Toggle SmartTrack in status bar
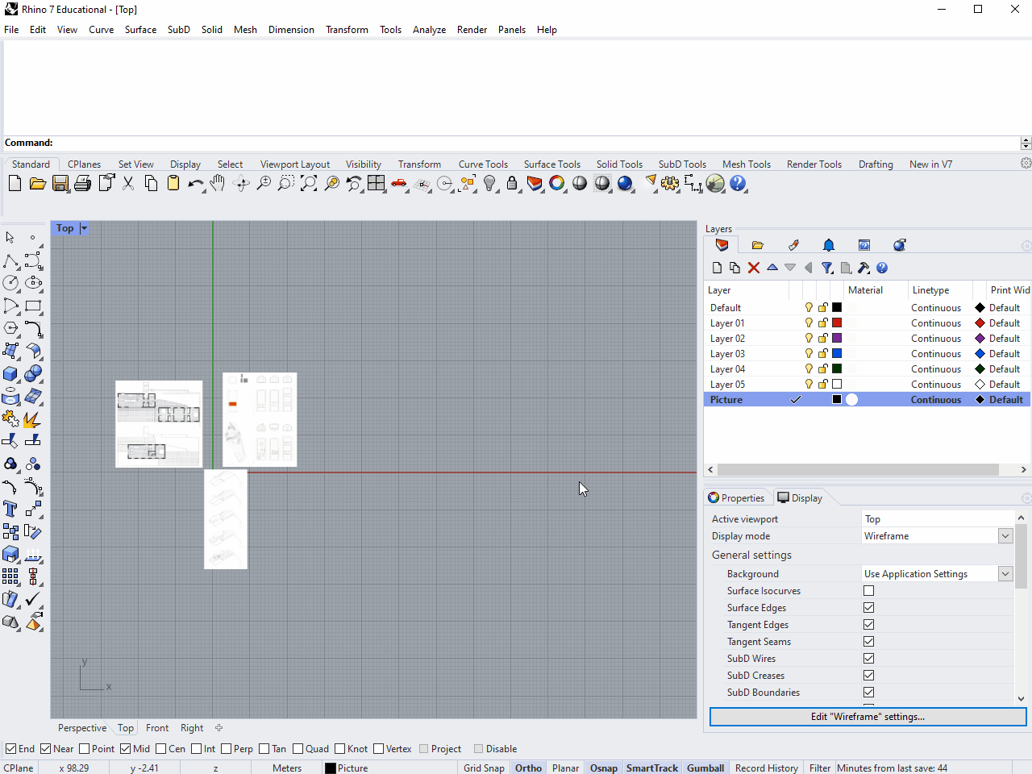The image size is (1032, 774). click(x=652, y=768)
